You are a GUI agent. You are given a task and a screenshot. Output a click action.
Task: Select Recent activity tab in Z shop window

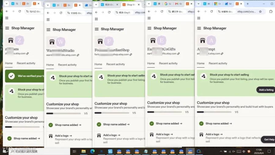point(26,63)
